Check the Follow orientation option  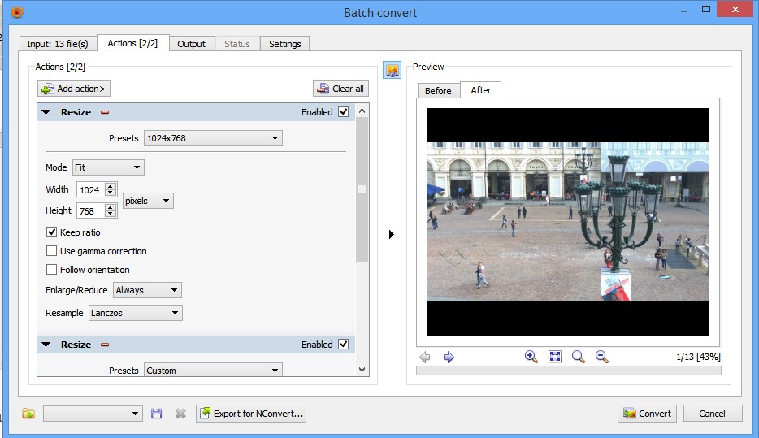pyautogui.click(x=52, y=270)
